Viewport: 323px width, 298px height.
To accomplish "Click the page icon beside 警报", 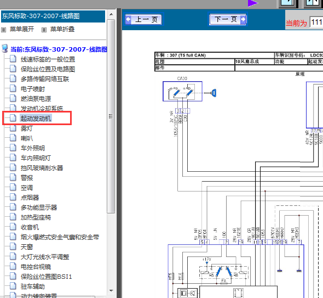I will click(13, 177).
